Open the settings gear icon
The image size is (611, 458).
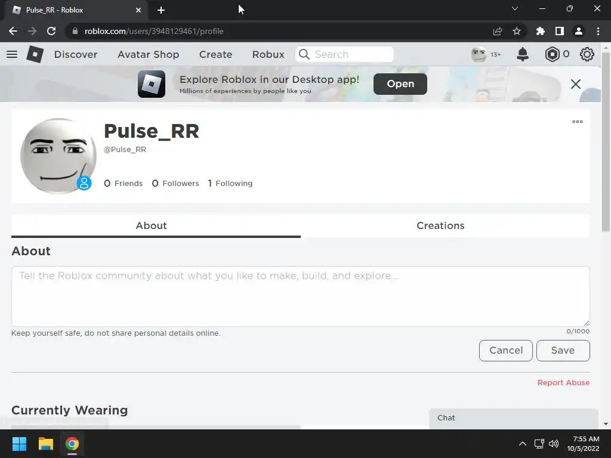click(587, 54)
